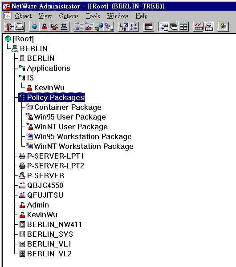Click the Create Group toolbar icon
Image resolution: width=236 pixels, height=267 pixels.
(54, 27)
